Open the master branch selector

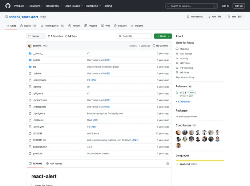coord(36,36)
